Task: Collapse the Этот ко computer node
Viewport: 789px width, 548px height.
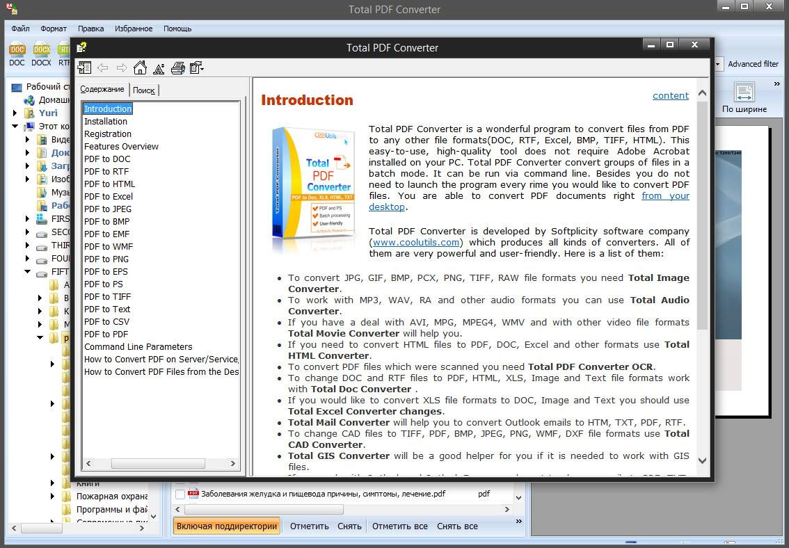Action: [15, 126]
